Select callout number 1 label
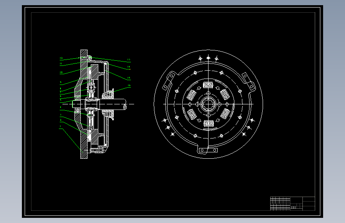Image resolution: width=345 pixels, height=223 pixels. pyautogui.click(x=60, y=127)
